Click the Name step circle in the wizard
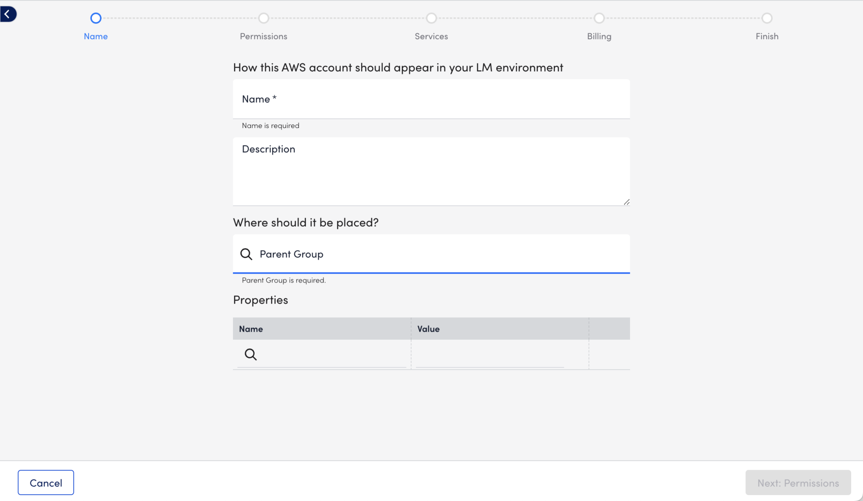The image size is (863, 501). 96,18
